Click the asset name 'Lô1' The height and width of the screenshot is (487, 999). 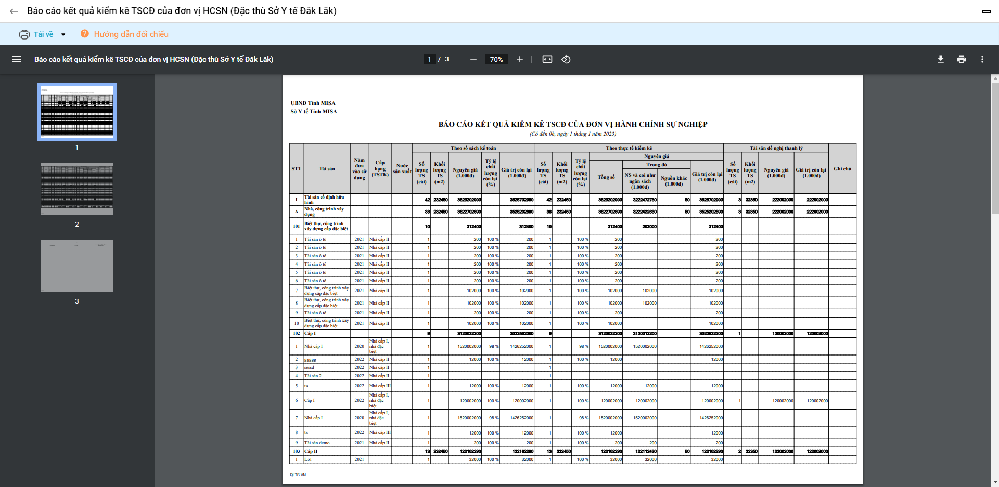coord(308,459)
